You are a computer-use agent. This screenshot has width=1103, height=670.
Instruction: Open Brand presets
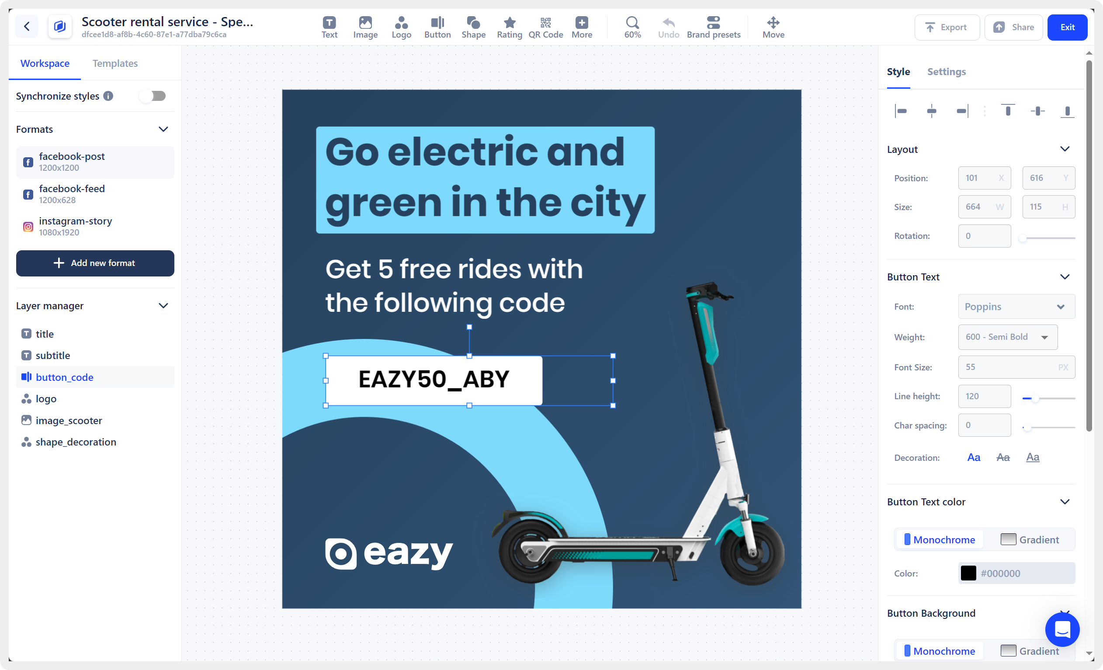pyautogui.click(x=713, y=27)
